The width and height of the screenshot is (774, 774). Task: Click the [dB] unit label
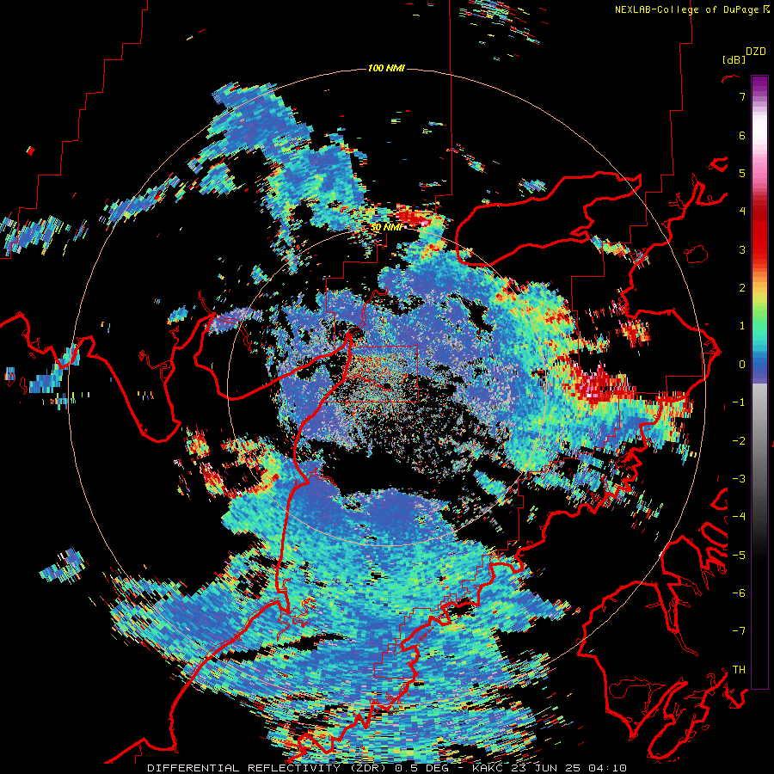tap(734, 59)
